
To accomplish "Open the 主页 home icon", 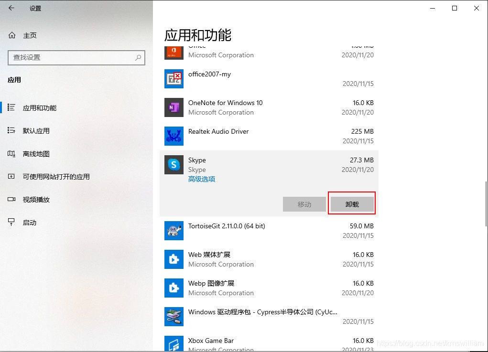I will pos(12,35).
